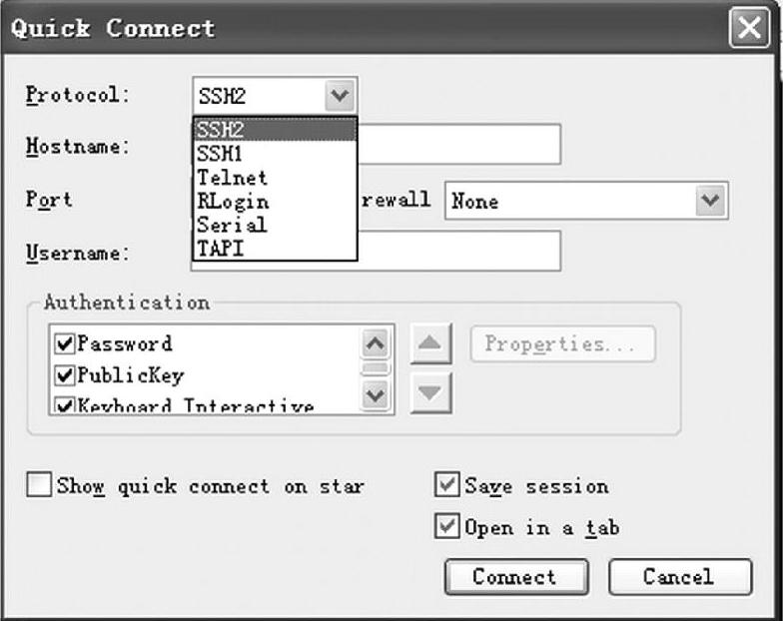Choose RLogin in the protocol list

tap(275, 202)
